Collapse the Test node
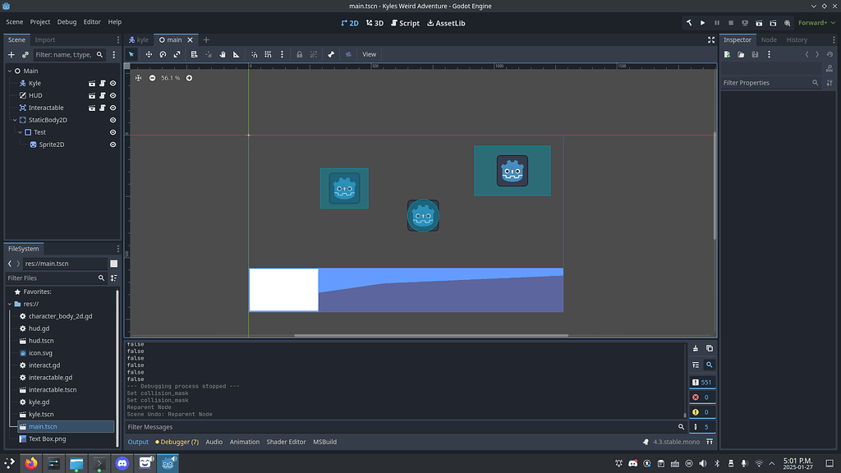This screenshot has width=841, height=473. click(21, 132)
